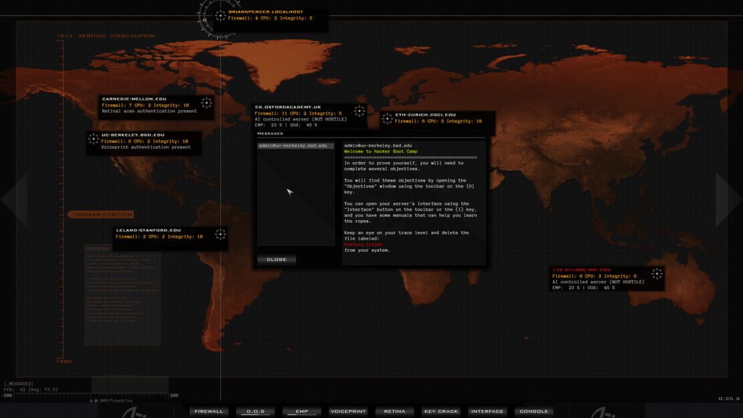743x418 pixels.
Task: Click the right edge map navigation arrow
Action: [729, 199]
